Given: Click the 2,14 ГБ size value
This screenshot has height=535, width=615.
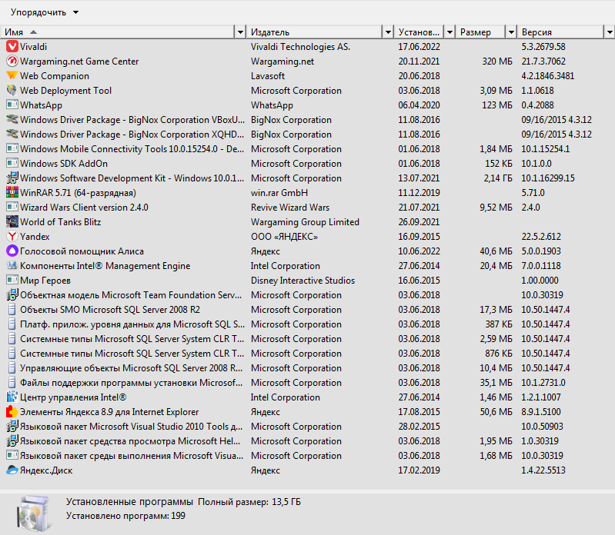Looking at the screenshot, I should pos(498,178).
